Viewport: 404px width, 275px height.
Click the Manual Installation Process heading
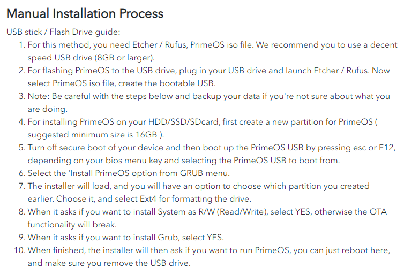85,13
